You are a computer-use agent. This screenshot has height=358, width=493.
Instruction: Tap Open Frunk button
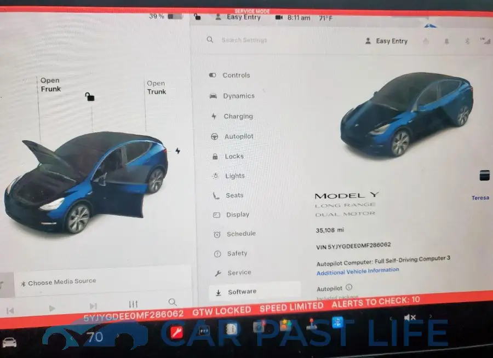click(50, 84)
